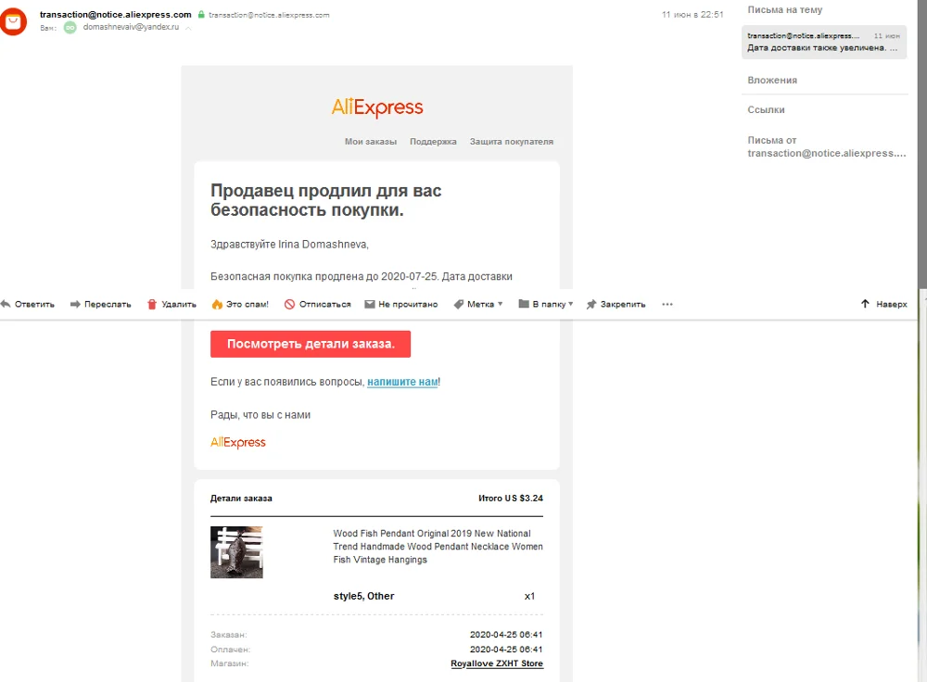Click the green recipient avatar circle
927x682 pixels.
(x=70, y=27)
